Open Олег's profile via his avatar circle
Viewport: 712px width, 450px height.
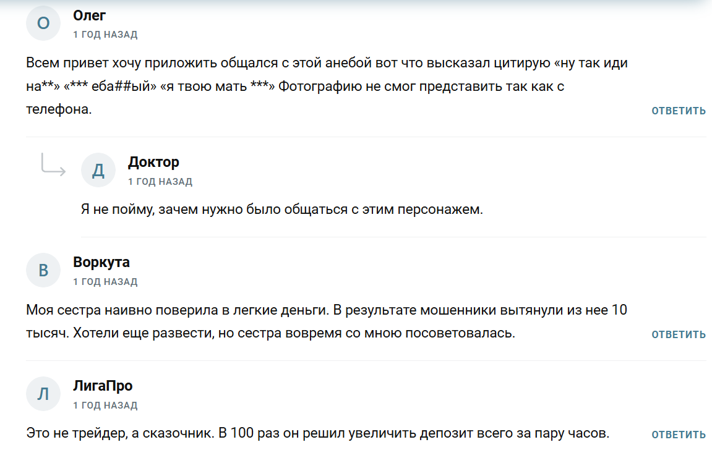click(43, 23)
